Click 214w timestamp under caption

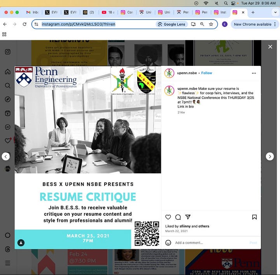tap(181, 113)
